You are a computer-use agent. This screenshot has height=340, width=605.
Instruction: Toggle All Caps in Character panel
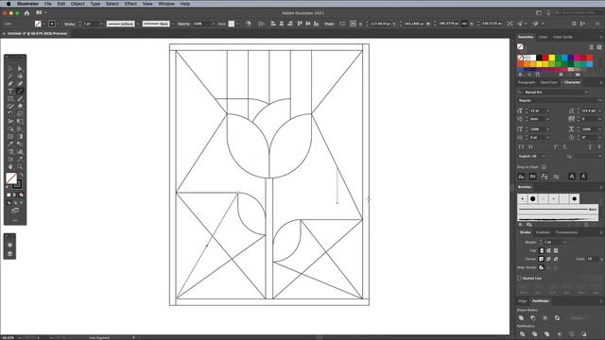pyautogui.click(x=521, y=147)
